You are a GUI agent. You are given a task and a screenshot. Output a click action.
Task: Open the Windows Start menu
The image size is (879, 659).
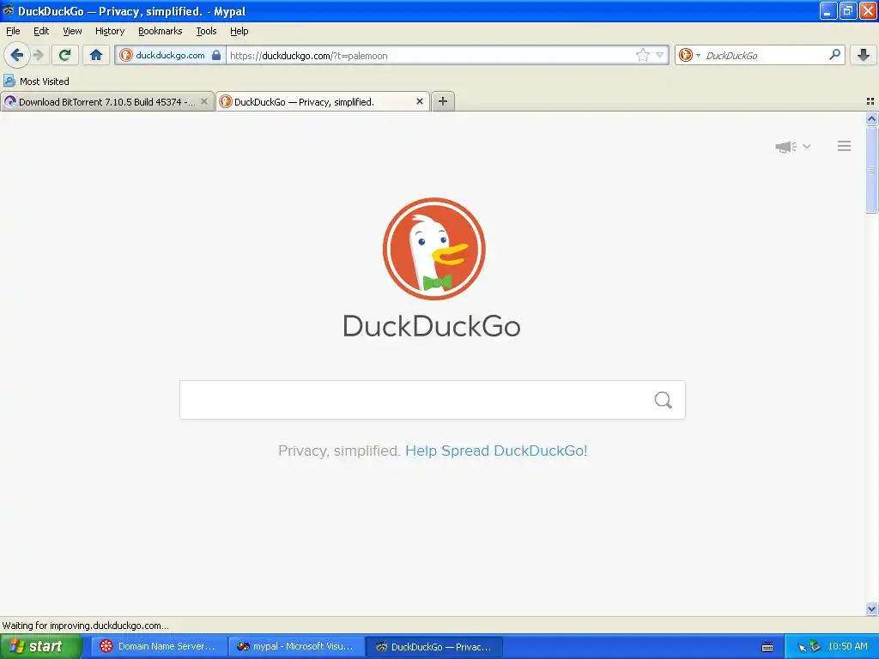coord(41,646)
